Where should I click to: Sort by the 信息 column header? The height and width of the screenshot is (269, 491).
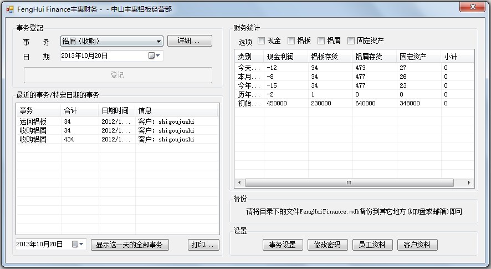(x=177, y=110)
